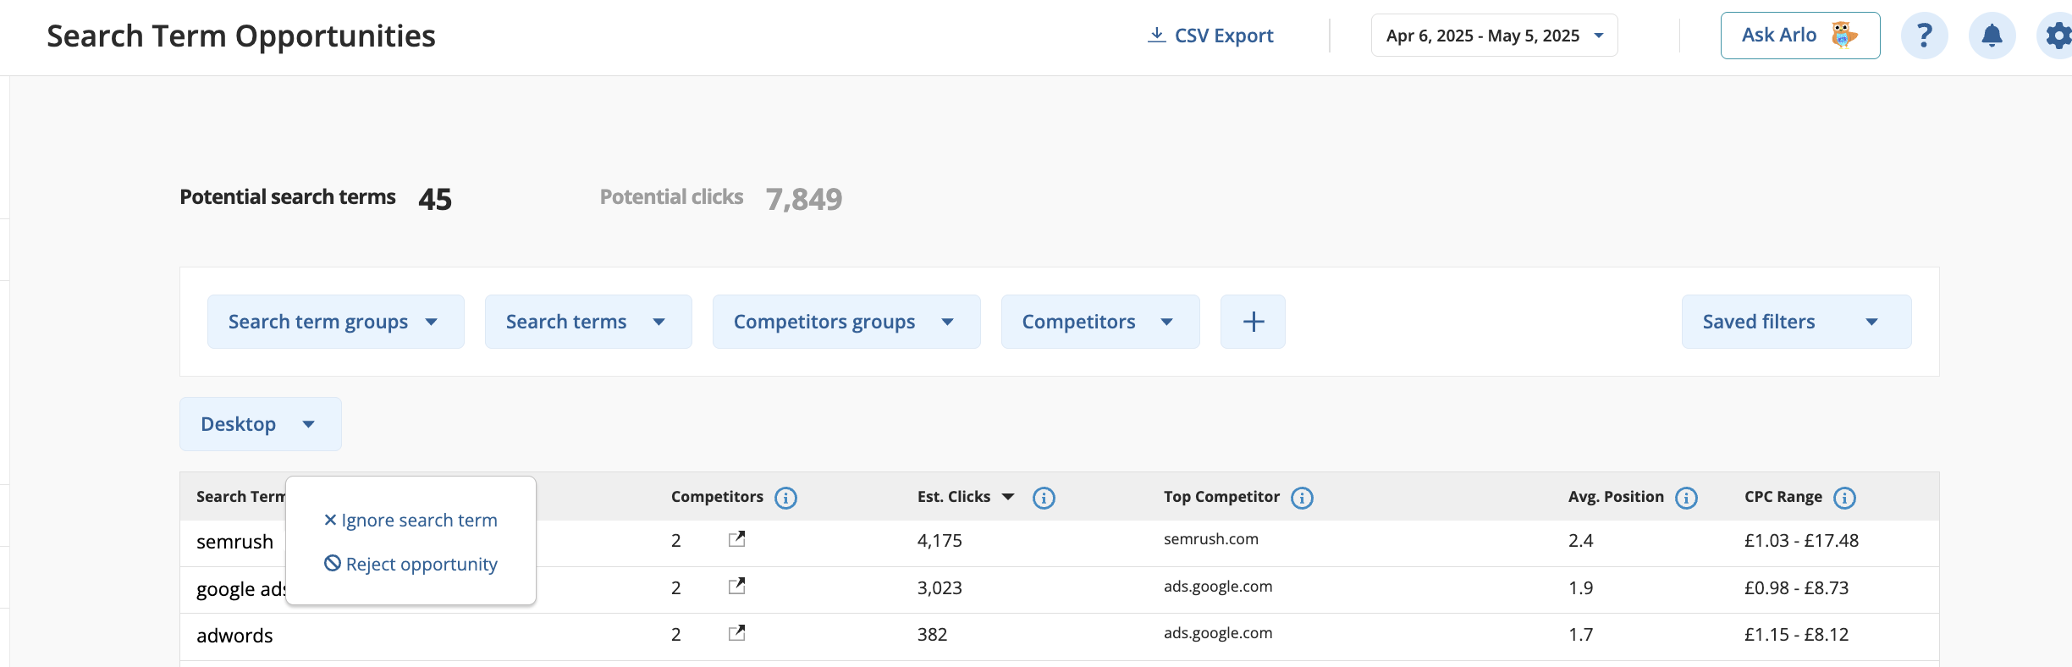
Task: Click the £1.15 - £8.12 CPC range
Action: (1796, 634)
